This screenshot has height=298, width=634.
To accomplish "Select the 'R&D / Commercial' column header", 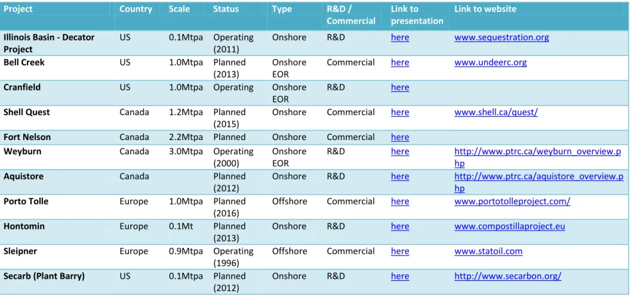I will point(351,15).
